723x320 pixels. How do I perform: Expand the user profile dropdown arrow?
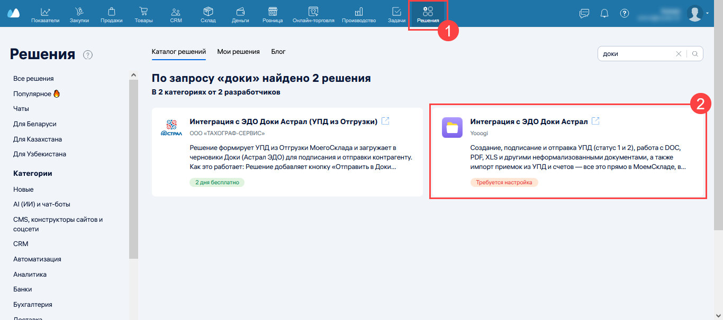tap(708, 13)
